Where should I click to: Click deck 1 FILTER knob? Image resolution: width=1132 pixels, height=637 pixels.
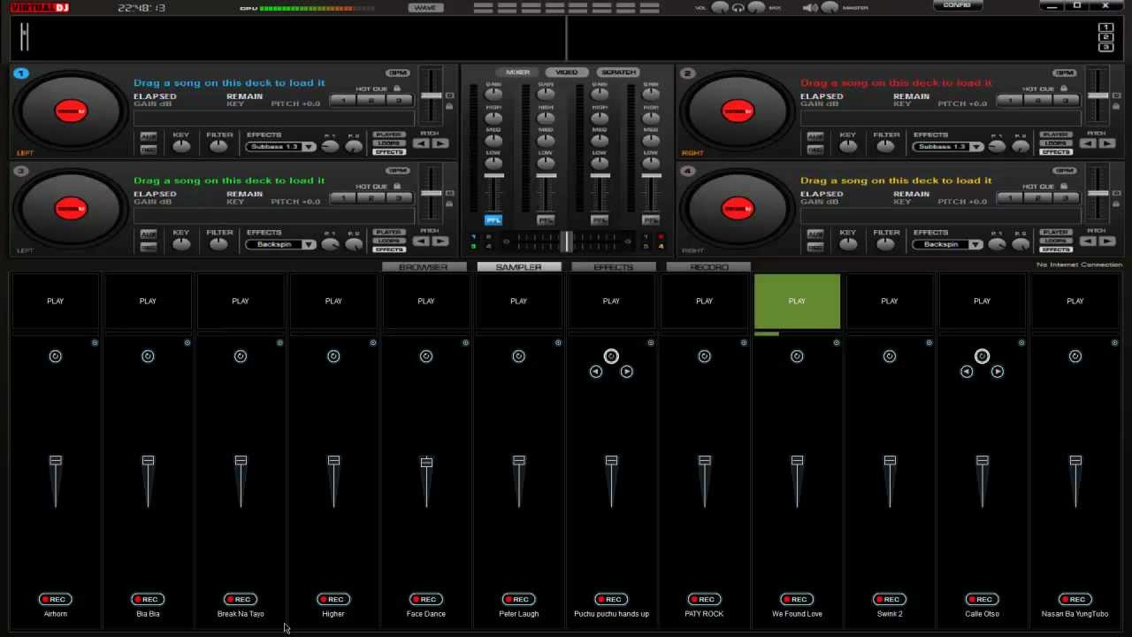click(218, 147)
